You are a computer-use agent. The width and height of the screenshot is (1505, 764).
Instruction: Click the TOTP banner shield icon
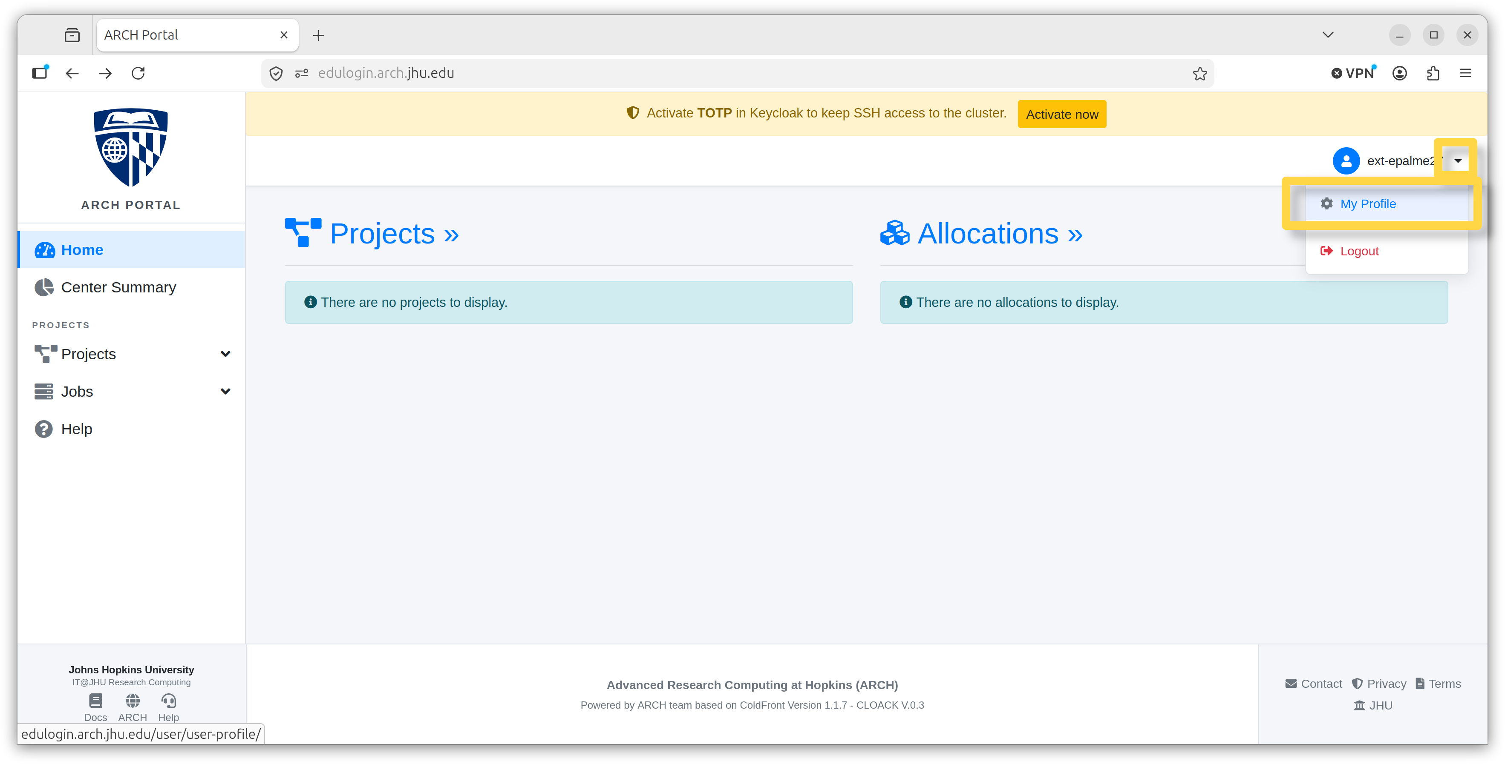(633, 113)
